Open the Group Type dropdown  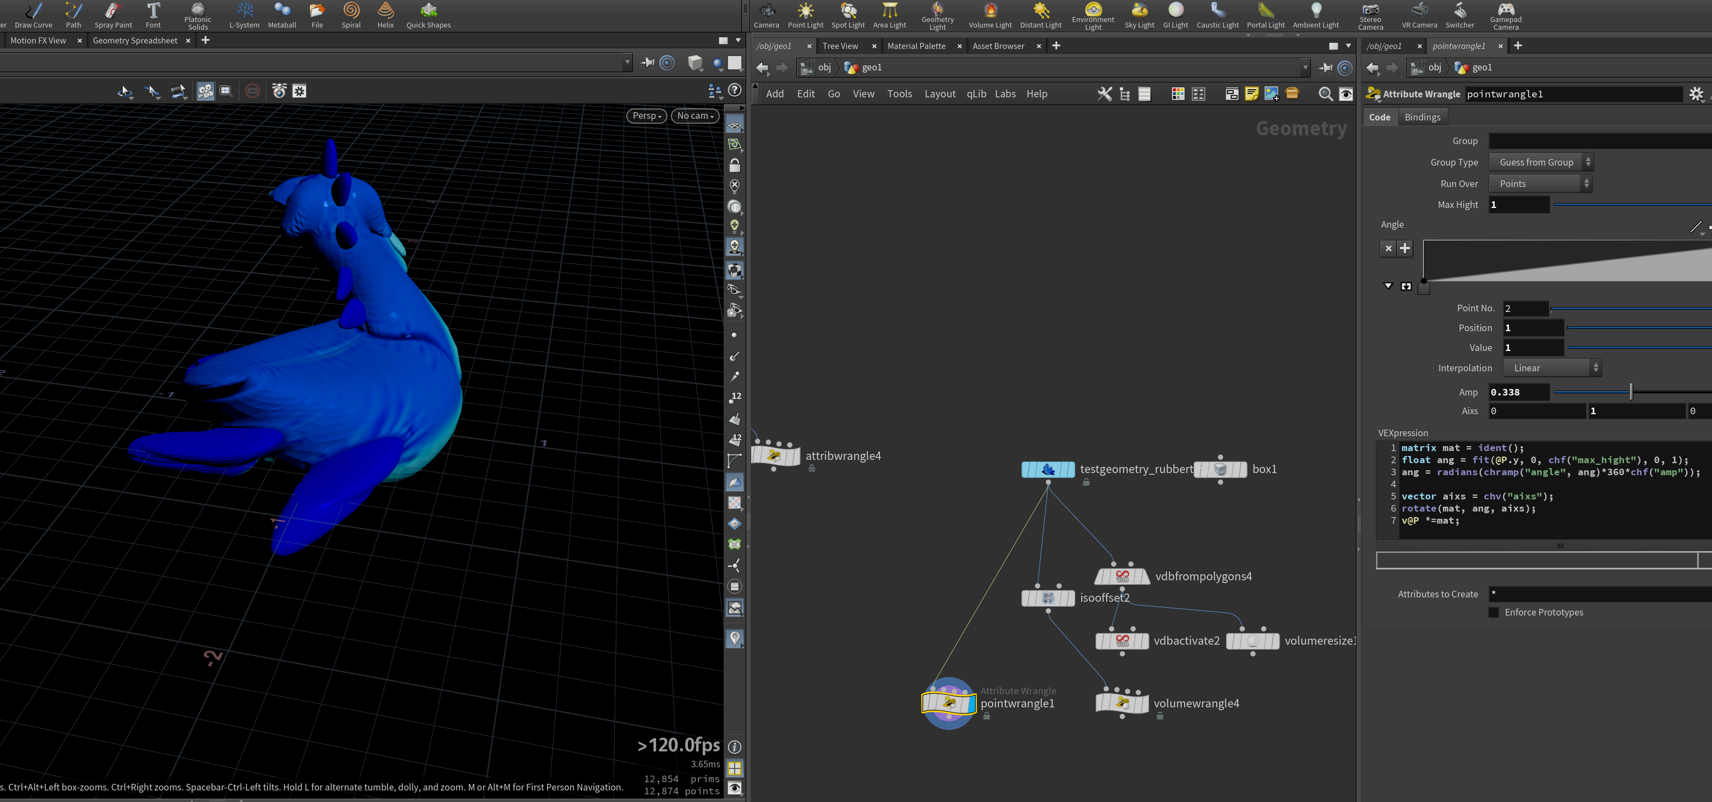[x=1540, y=162]
